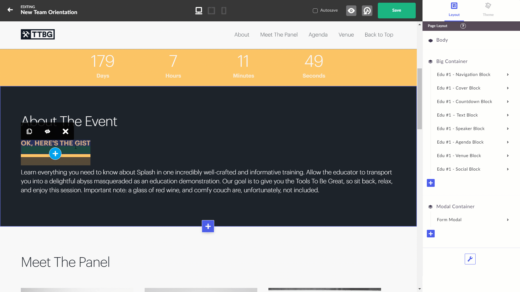Viewport: 520px width, 292px height.
Task: Select the Body icon in layout panel
Action: [431, 40]
